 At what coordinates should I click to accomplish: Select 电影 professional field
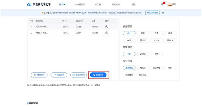170,68
